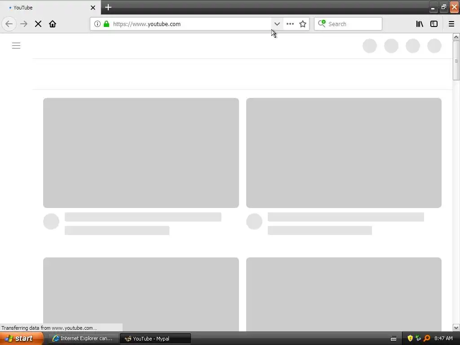Screen dimensions: 460x345
Task: Click the scrollbar up arrow
Action: point(456,37)
